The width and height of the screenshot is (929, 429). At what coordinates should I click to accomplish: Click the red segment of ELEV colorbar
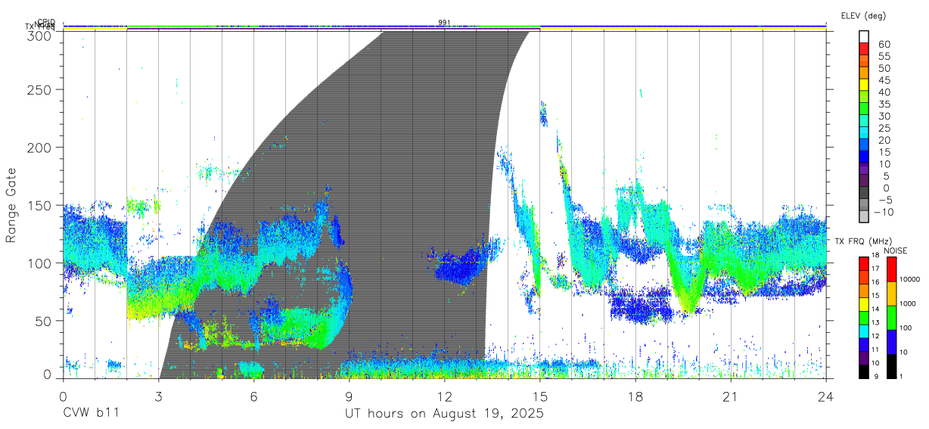[864, 49]
